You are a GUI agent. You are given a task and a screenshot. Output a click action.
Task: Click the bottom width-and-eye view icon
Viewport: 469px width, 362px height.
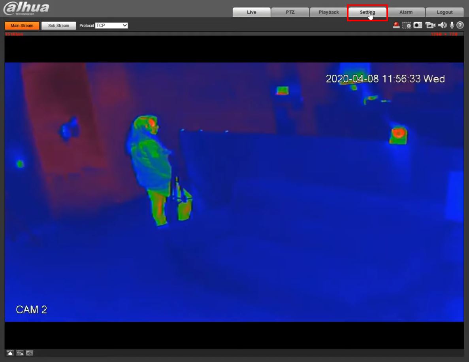(20, 353)
